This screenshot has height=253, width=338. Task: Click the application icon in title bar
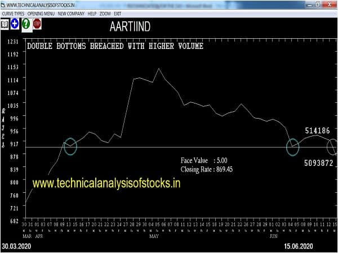(x=3, y=4)
